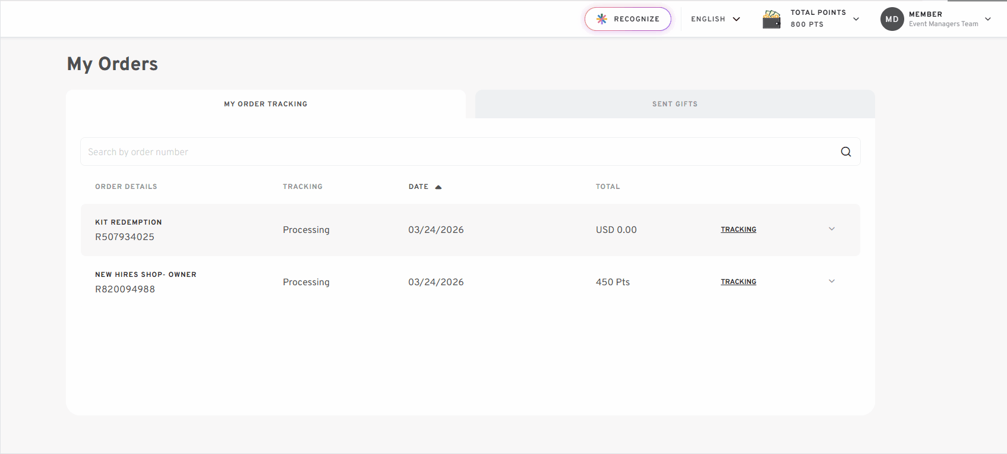Select order number R507934025

point(125,237)
